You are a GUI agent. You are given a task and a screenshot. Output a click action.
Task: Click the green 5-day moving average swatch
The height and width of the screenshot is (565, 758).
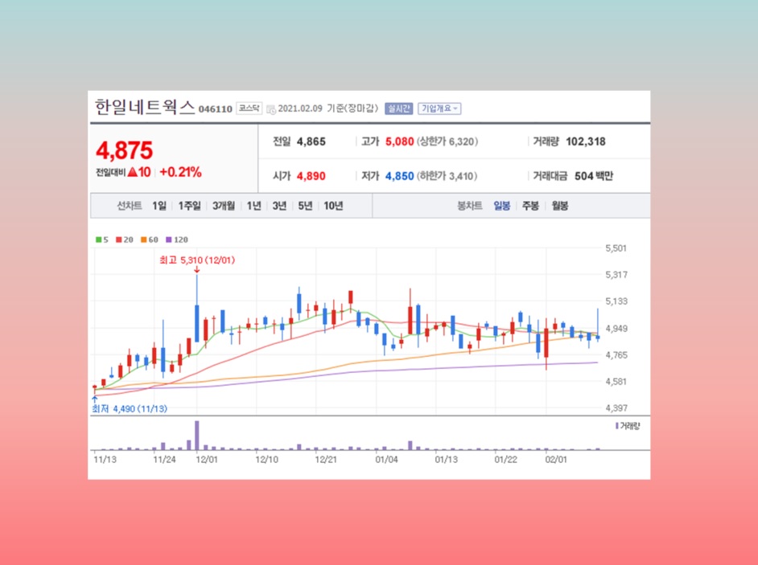click(99, 240)
